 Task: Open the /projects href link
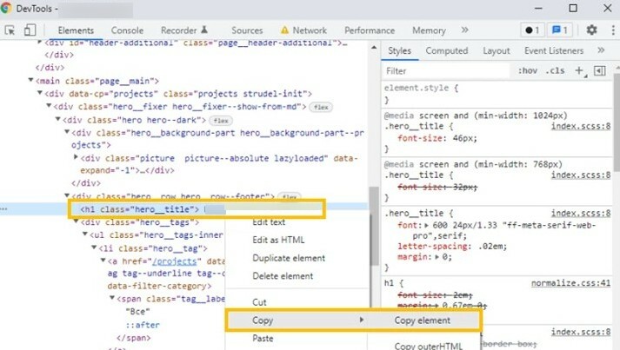(175, 261)
